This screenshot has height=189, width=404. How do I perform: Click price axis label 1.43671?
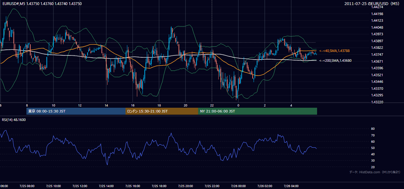click(377, 61)
